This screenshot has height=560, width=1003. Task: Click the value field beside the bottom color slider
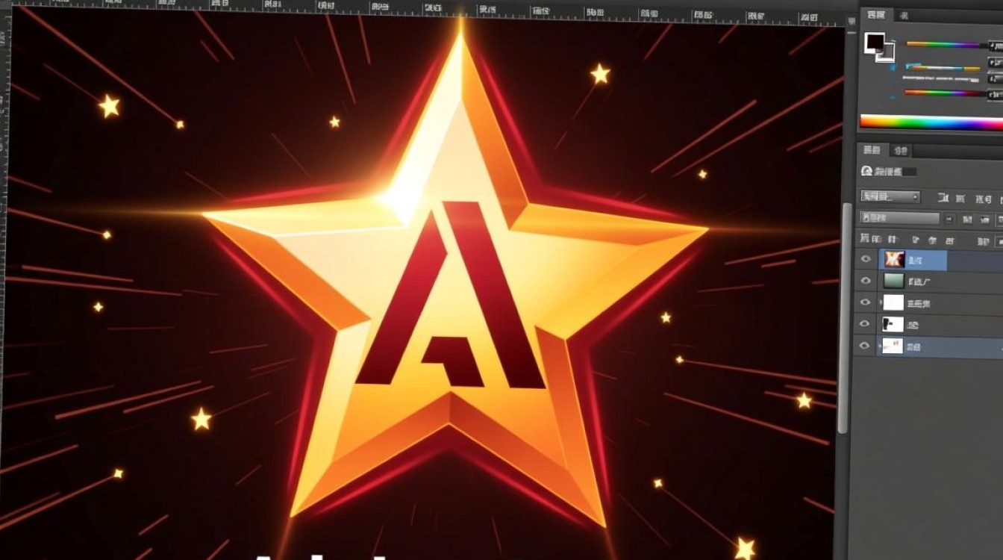coord(995,94)
